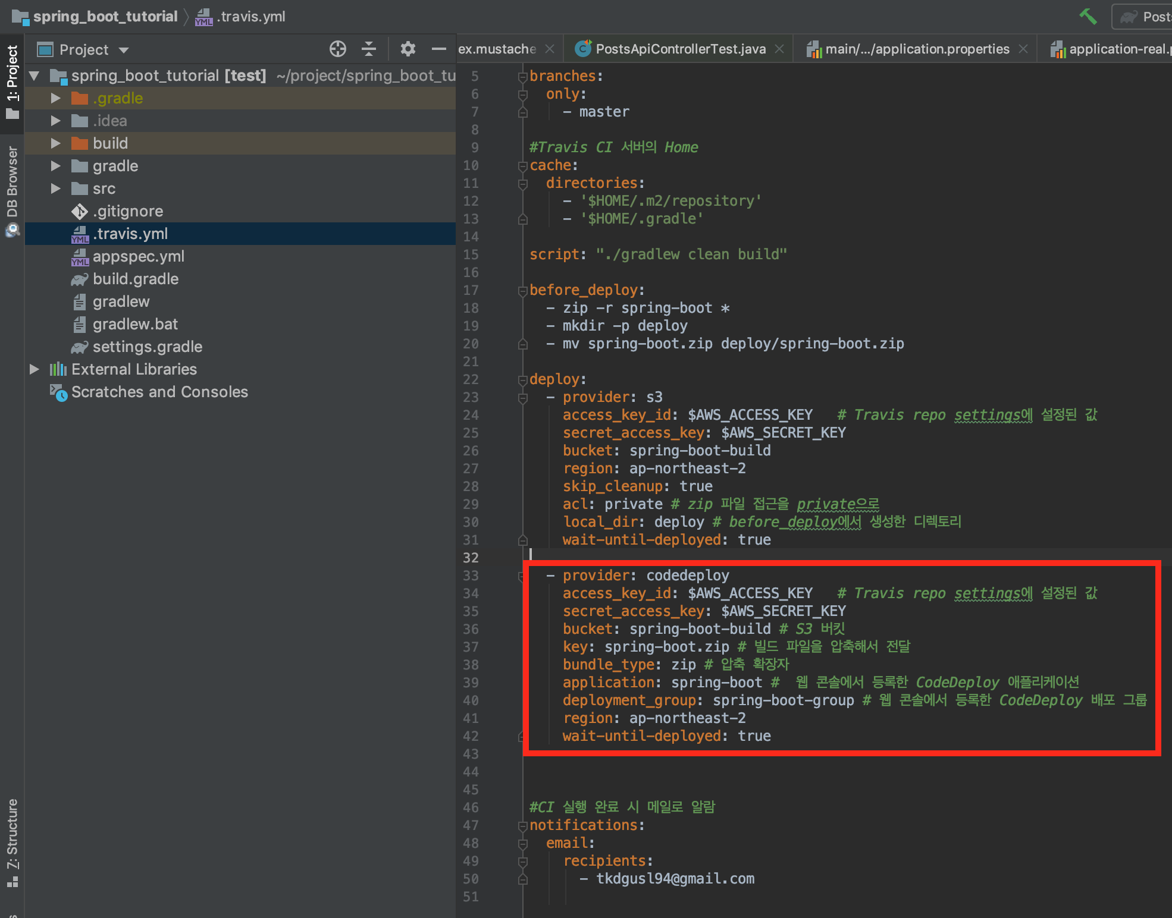The image size is (1172, 918).
Task: Hide the Project panel with minus icon
Action: click(438, 49)
